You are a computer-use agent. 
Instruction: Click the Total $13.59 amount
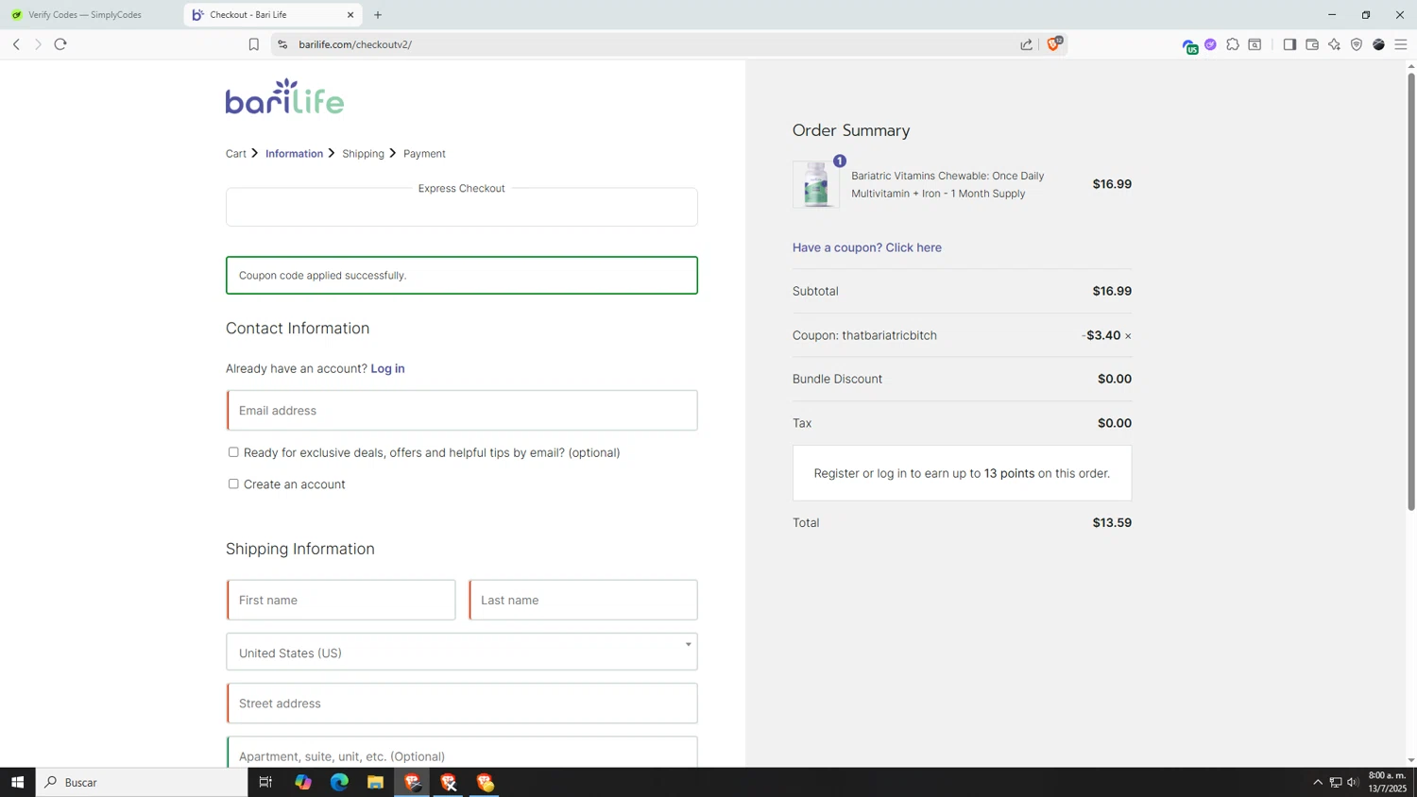1112,522
